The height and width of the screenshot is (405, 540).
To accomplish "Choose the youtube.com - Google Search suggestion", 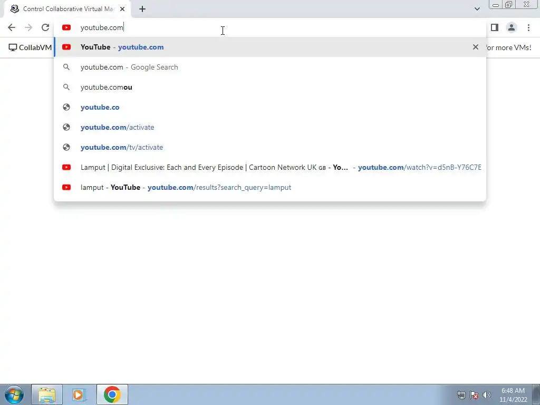I will [x=270, y=67].
